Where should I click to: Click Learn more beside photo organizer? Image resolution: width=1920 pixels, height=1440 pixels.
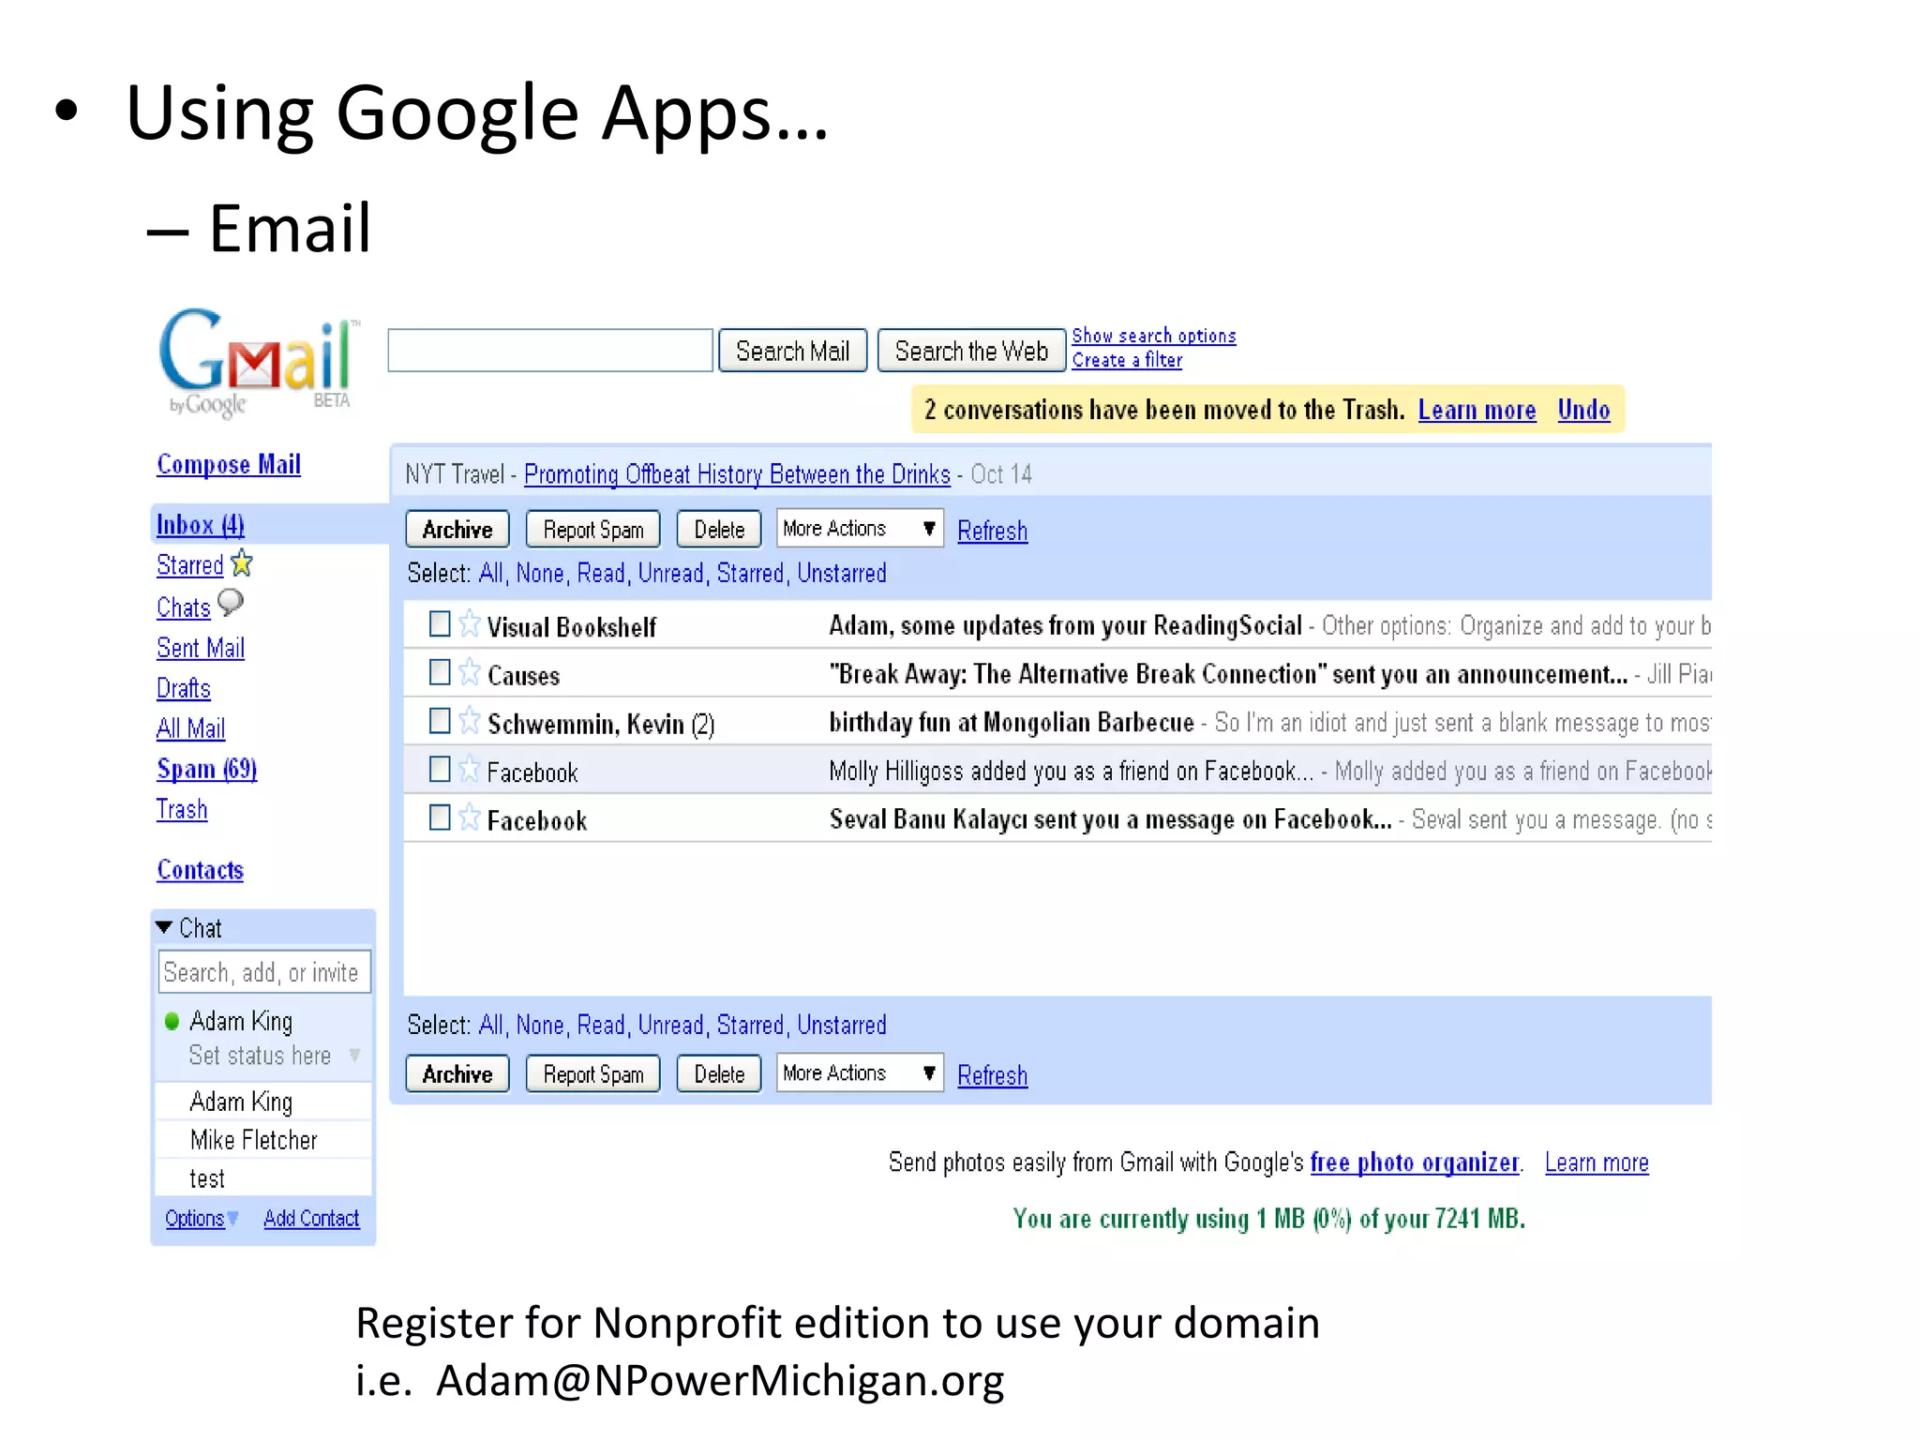click(1597, 1162)
